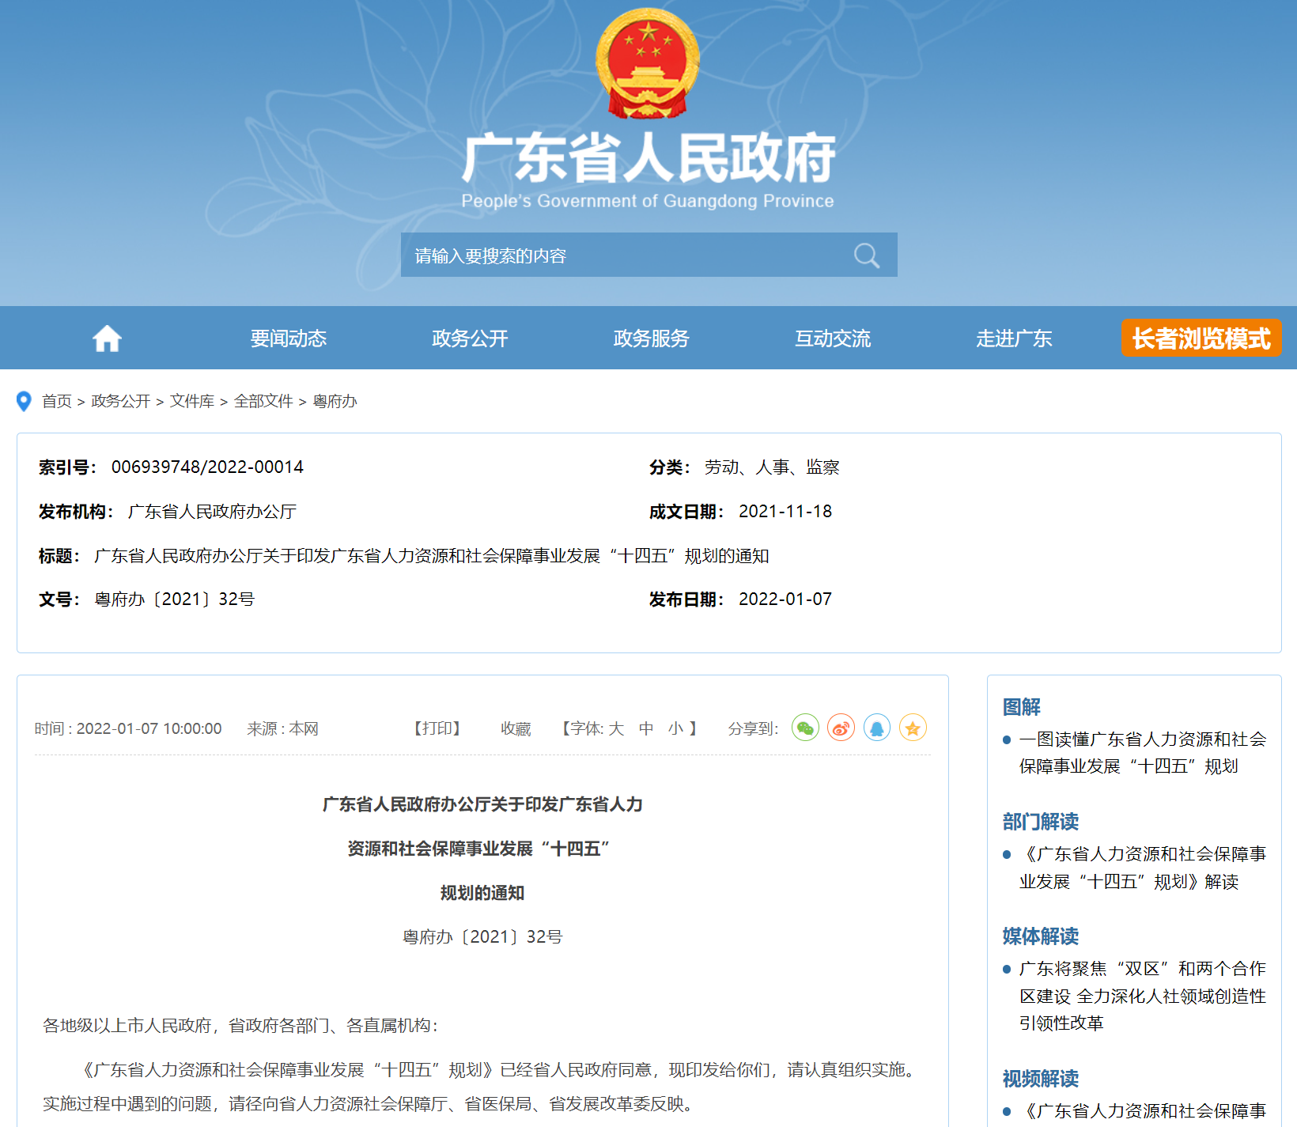The height and width of the screenshot is (1127, 1297).
Task: Click the 收藏 bookmark link
Action: [516, 728]
